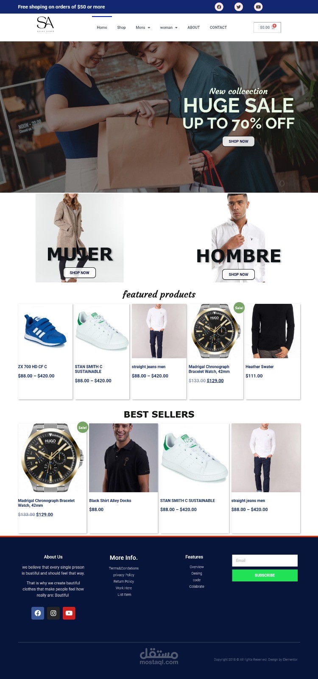Open the shopping cart showing $0.00
This screenshot has width=318, height=679.
(267, 27)
